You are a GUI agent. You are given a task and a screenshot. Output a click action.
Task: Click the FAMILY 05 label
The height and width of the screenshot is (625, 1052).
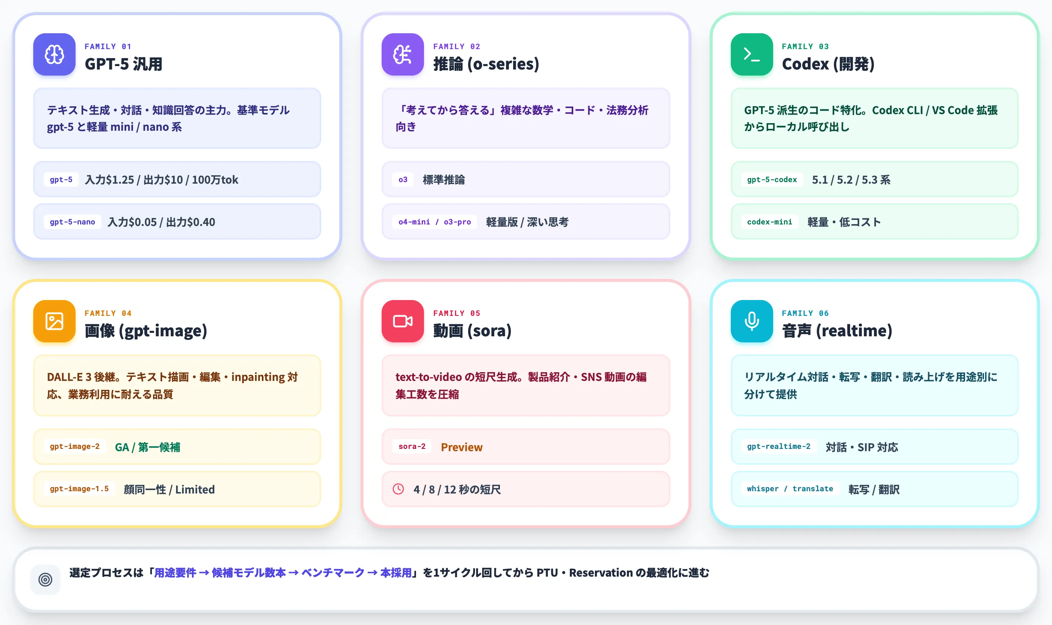(456, 313)
